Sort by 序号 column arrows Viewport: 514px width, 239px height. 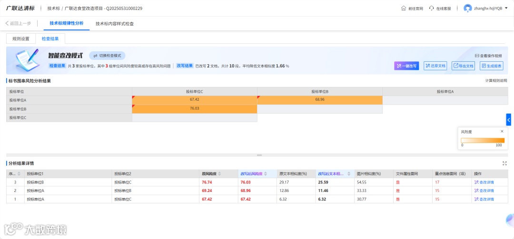(x=19, y=173)
